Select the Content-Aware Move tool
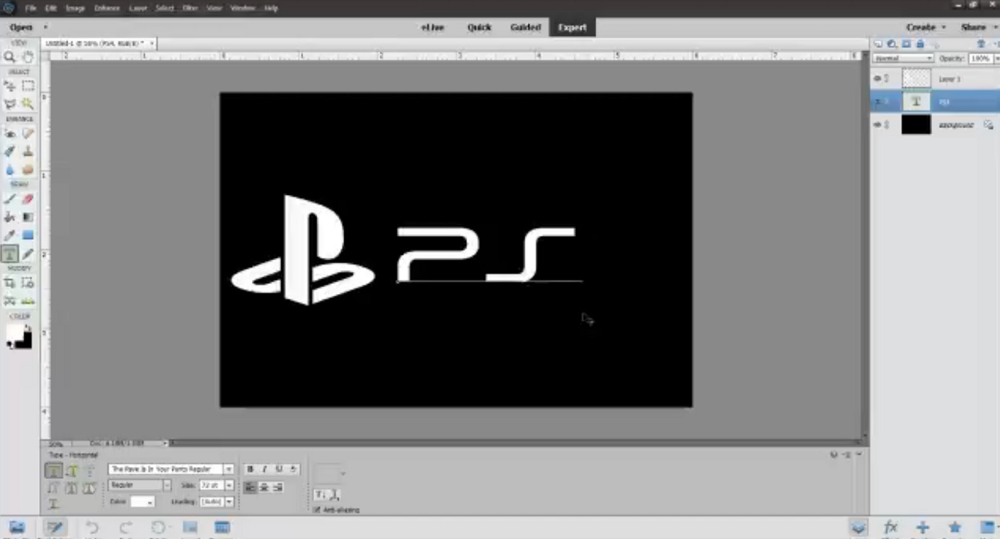The height and width of the screenshot is (539, 1000). pyautogui.click(x=10, y=301)
